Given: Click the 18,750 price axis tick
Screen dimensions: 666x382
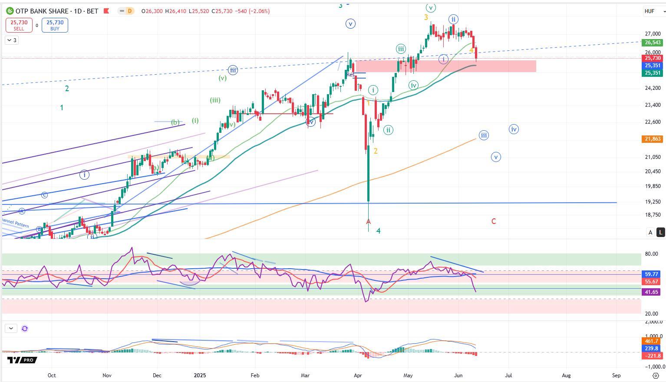Looking at the screenshot, I should click(653, 215).
